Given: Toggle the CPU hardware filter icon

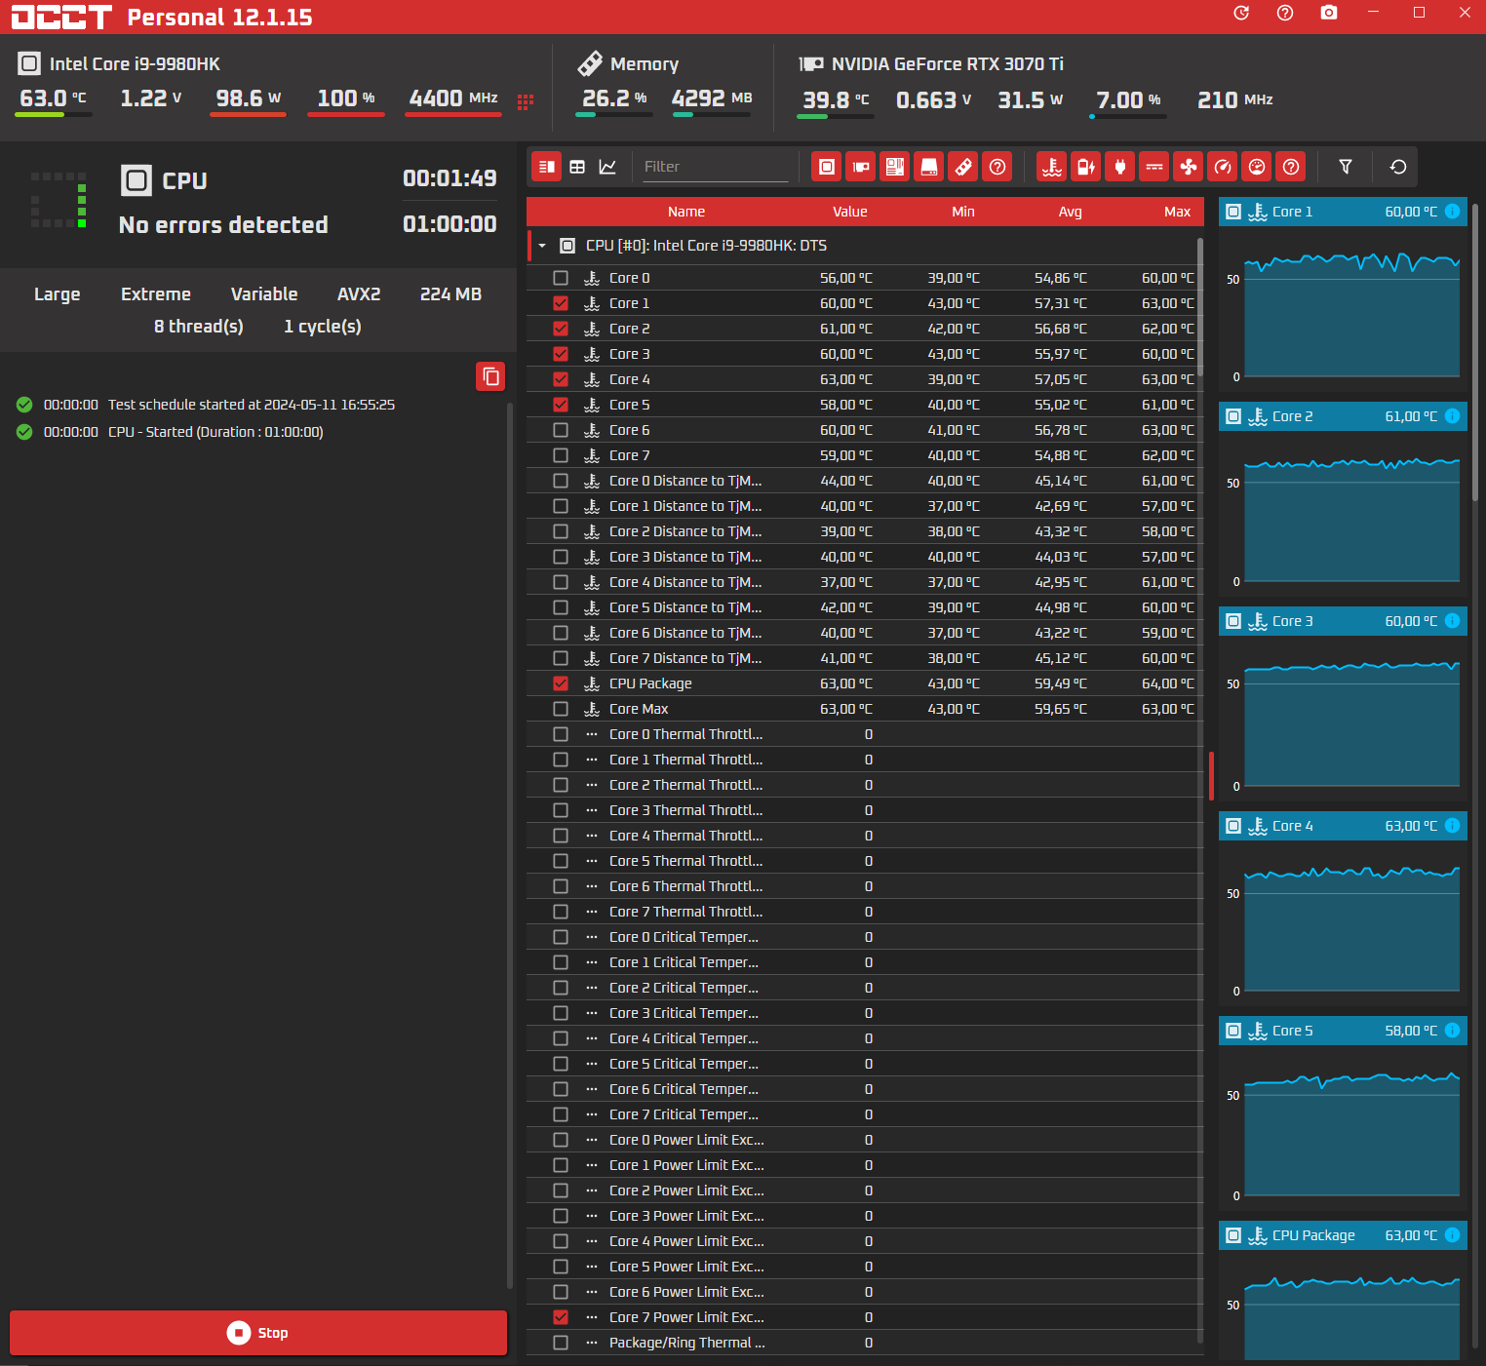Looking at the screenshot, I should pyautogui.click(x=827, y=167).
